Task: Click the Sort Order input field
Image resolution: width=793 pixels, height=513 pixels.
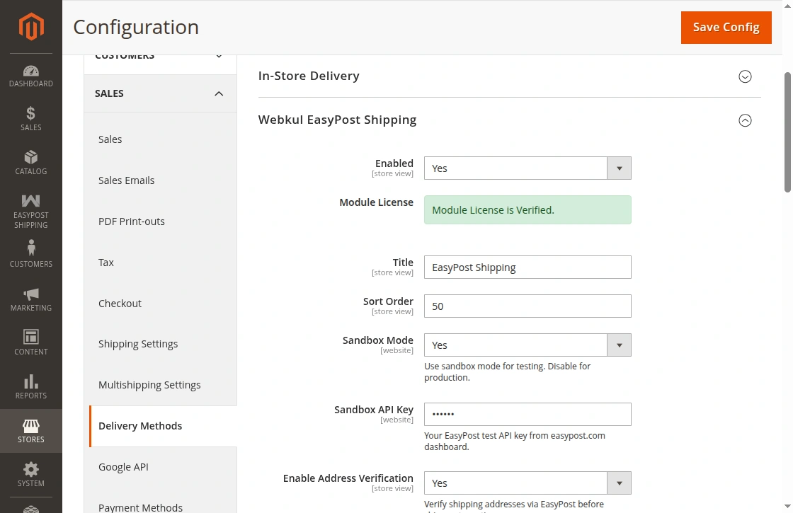Action: coord(527,306)
